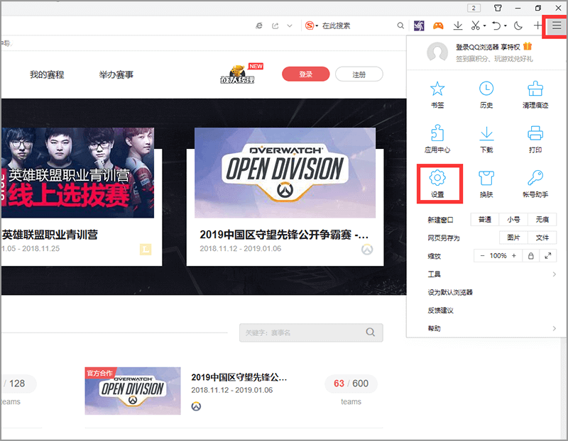Screen dimensions: 568x441
Task: Expand the address bar dropdown chevron
Action: point(290,26)
